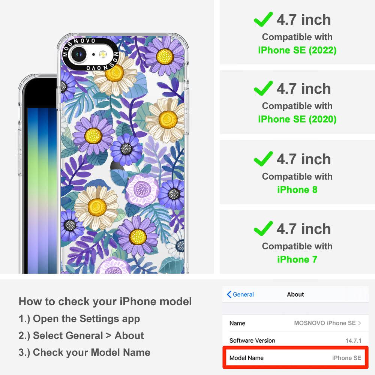The image size is (375, 375).
Task: Click the About title in header
Action: pos(295,294)
